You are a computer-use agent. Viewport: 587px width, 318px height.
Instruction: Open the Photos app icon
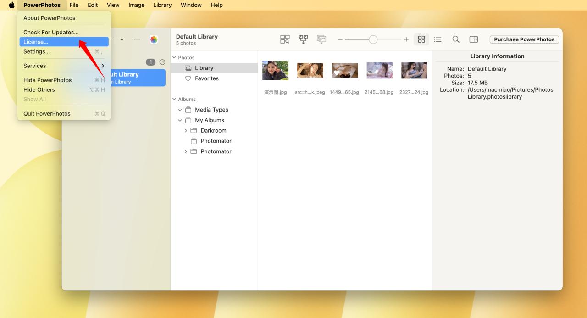click(x=154, y=39)
